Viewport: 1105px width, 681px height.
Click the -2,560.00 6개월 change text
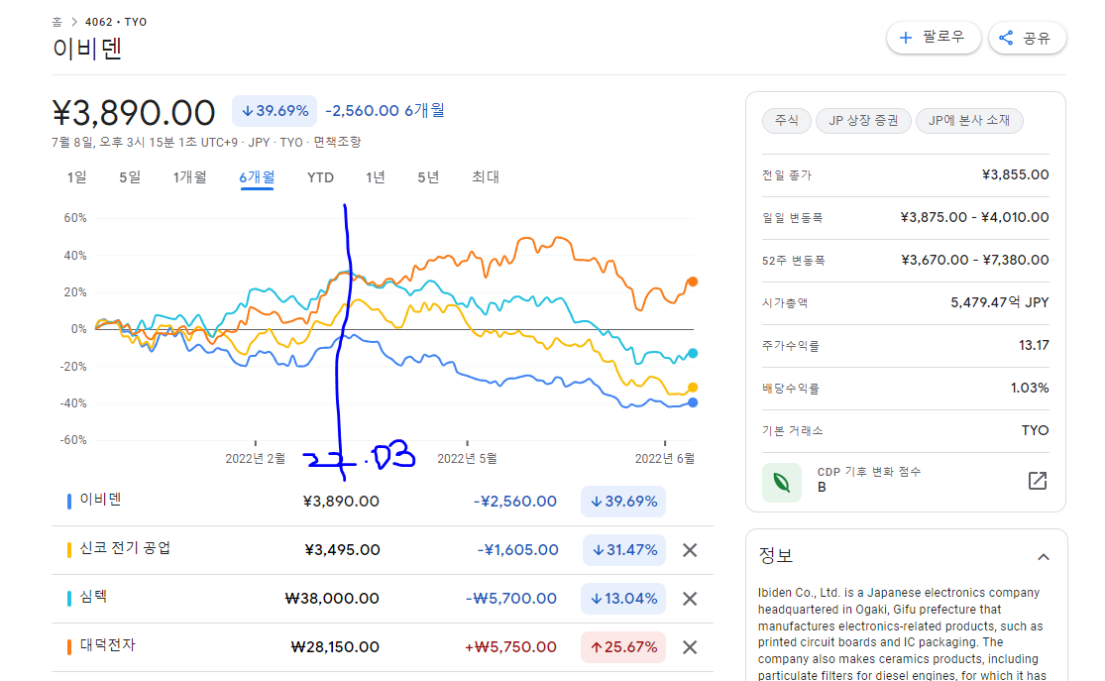[x=385, y=111]
